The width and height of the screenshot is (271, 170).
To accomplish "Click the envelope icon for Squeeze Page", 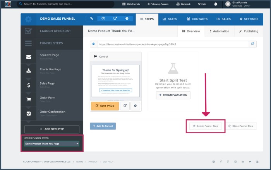I will 29,57.
